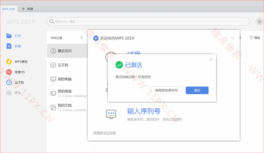This screenshot has height=153, width=264.
Task: Focus the 搜索文档、模板 search field
Action: pyautogui.click(x=148, y=21)
